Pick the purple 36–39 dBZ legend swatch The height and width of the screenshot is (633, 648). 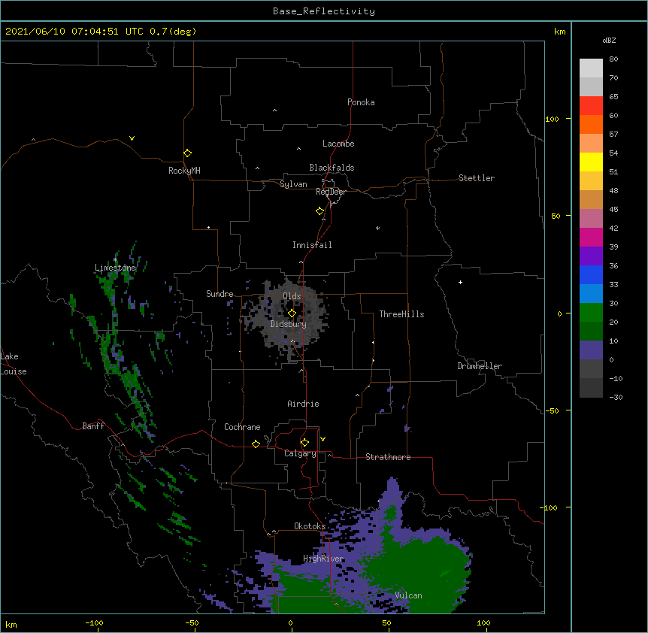(x=591, y=256)
